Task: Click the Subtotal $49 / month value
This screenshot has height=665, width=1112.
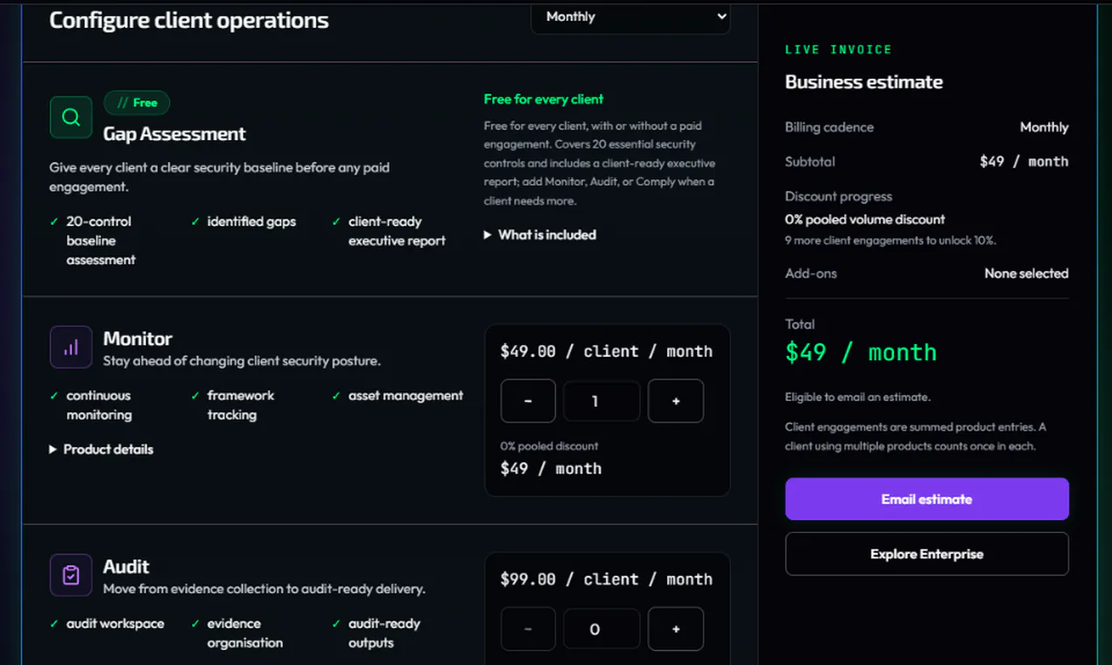Action: click(x=1024, y=161)
